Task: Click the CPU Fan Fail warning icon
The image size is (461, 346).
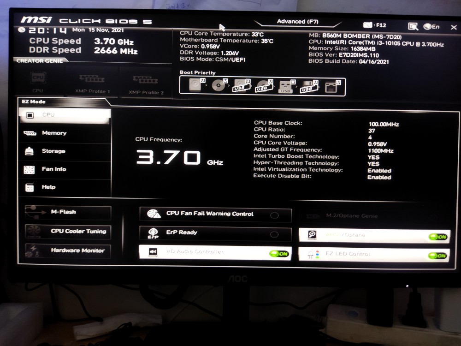Action: coord(154,214)
